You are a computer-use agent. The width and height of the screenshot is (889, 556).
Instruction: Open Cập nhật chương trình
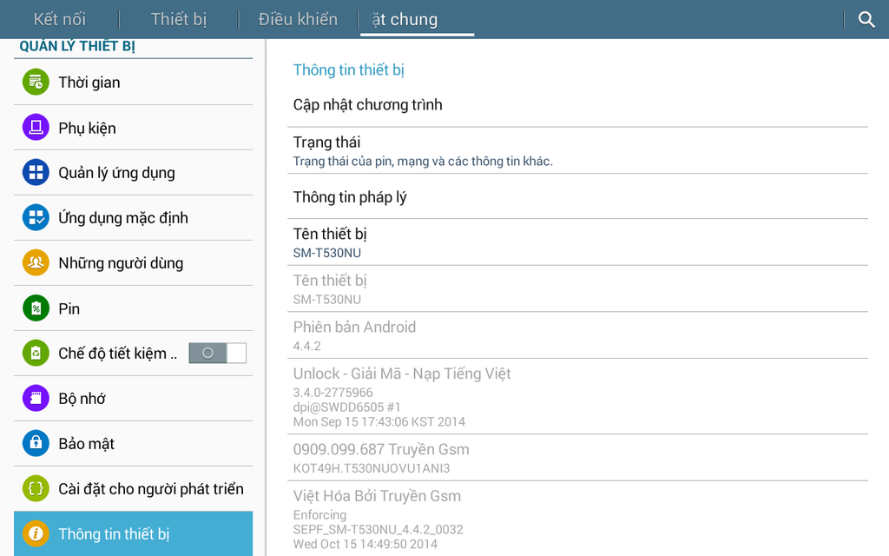tap(577, 105)
